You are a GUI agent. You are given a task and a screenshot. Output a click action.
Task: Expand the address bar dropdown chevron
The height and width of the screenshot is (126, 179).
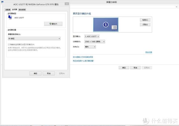(x=177, y=7)
